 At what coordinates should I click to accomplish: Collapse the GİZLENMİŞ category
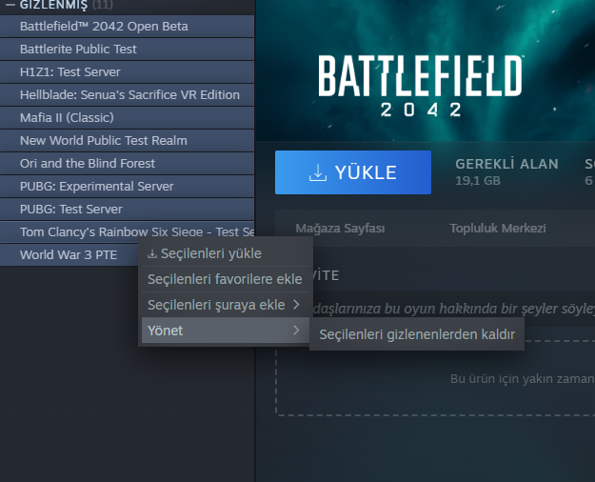pos(10,5)
